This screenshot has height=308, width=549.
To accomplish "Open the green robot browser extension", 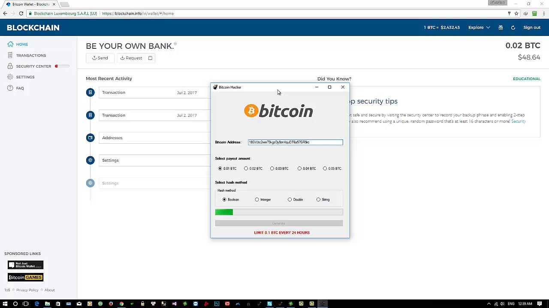I will coord(534,13).
